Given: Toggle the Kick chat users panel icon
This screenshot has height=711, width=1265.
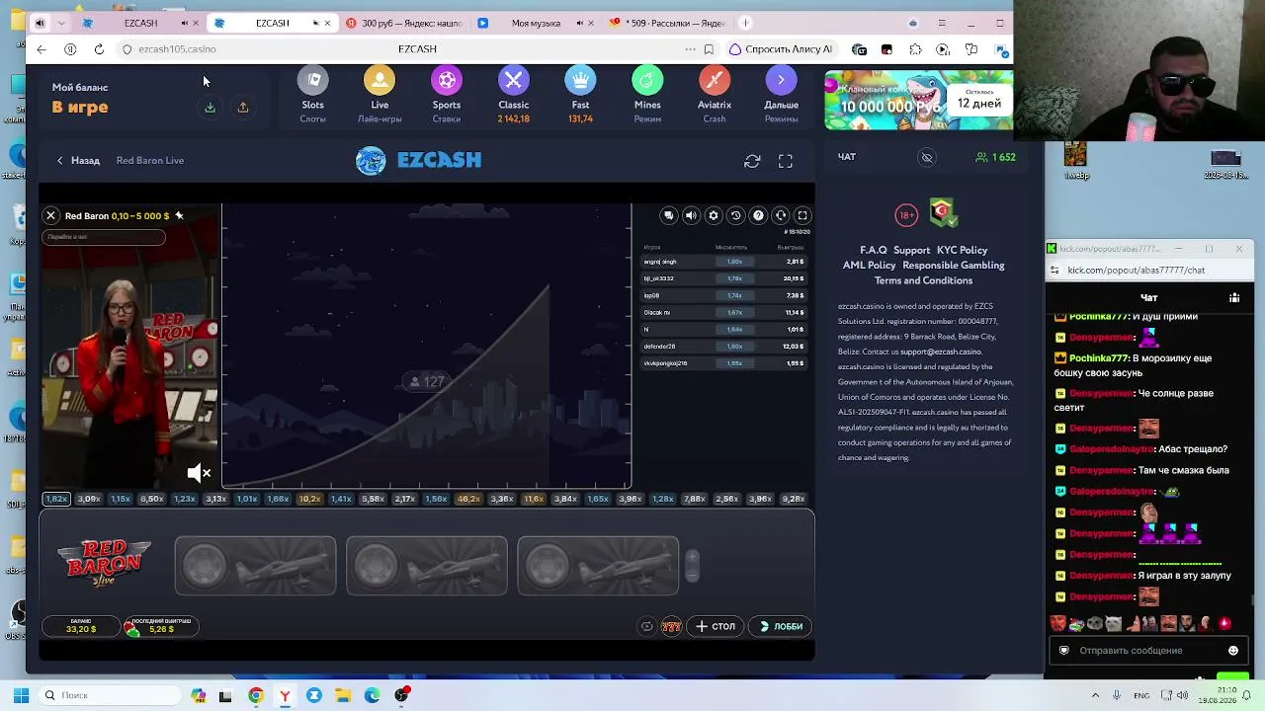Looking at the screenshot, I should [1234, 297].
